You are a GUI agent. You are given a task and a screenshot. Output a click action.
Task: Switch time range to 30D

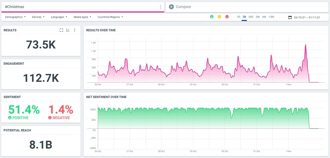pyautogui.click(x=251, y=17)
